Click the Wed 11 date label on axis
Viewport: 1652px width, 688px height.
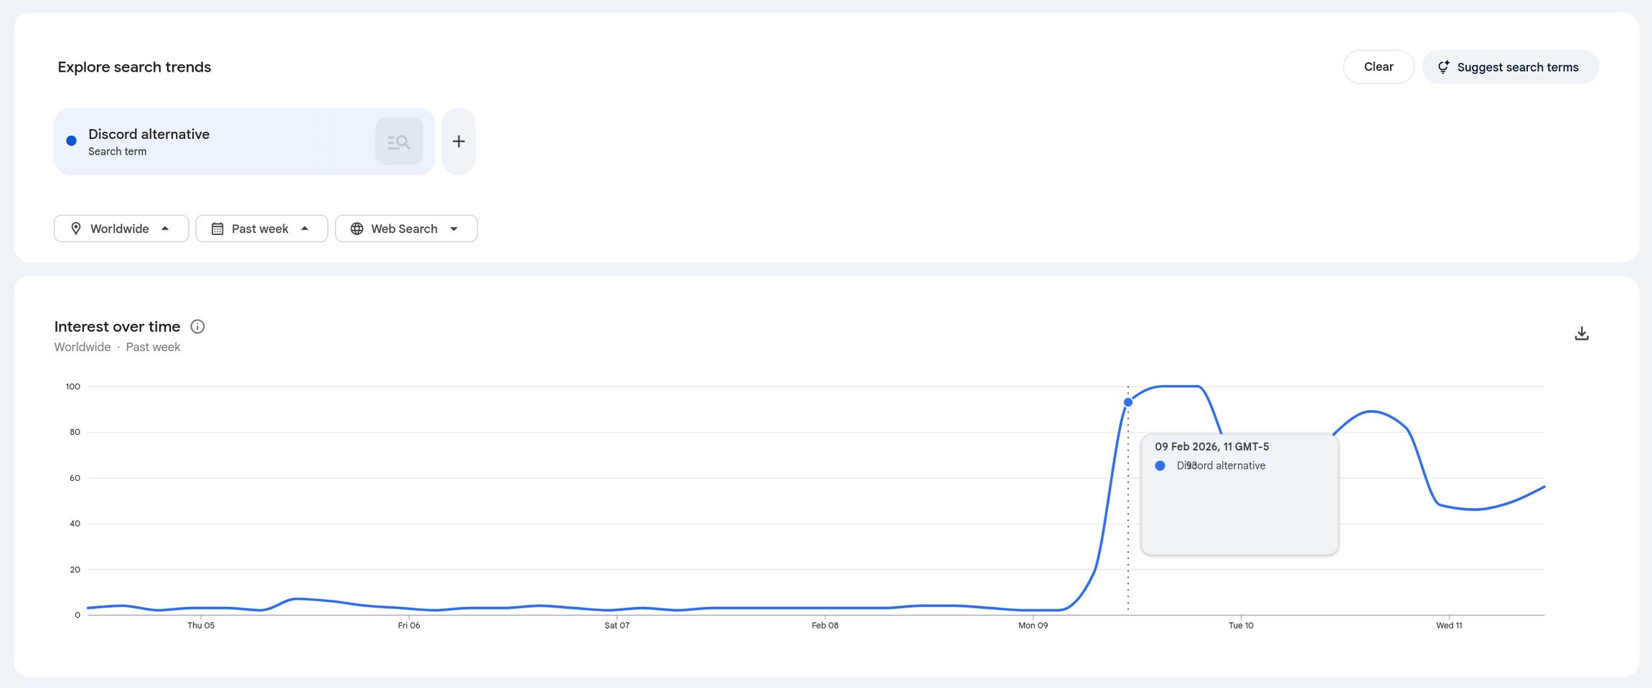[x=1449, y=626]
